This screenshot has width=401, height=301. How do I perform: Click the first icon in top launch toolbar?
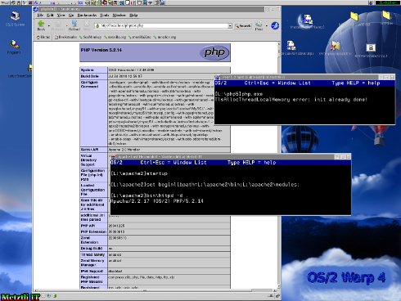(5, 2)
